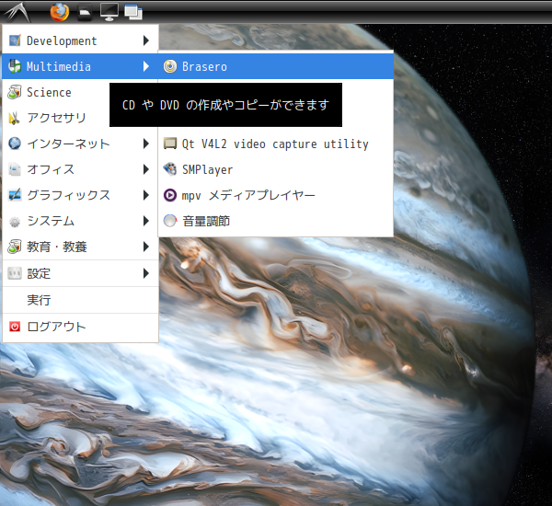The image size is (552, 506).
Task: Choose 実行 to run a command
Action: point(80,300)
